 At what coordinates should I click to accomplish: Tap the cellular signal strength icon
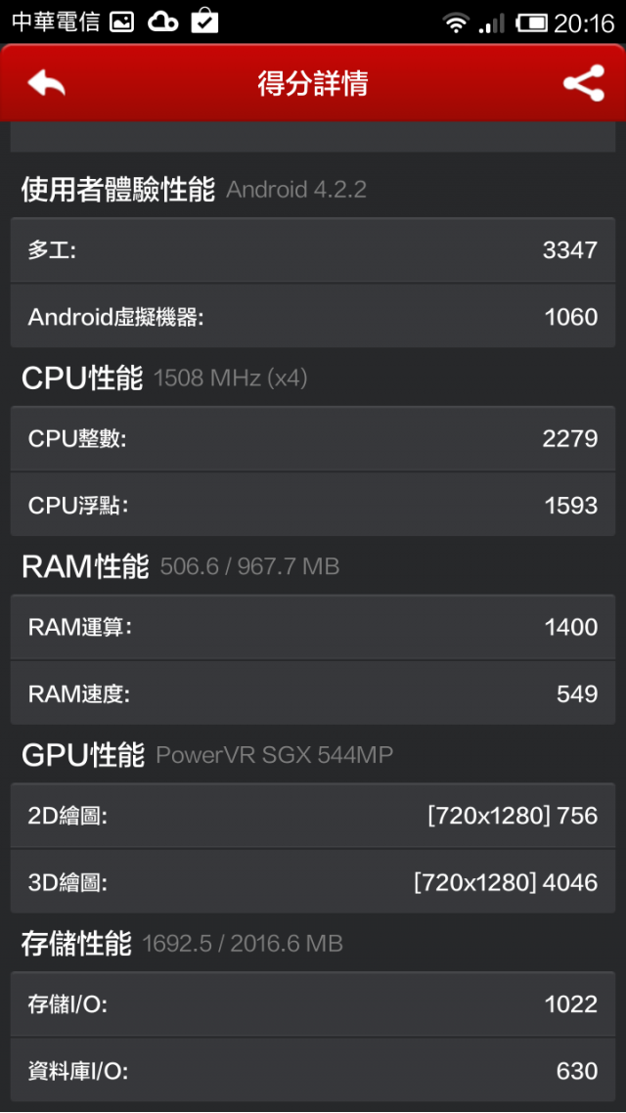click(491, 22)
